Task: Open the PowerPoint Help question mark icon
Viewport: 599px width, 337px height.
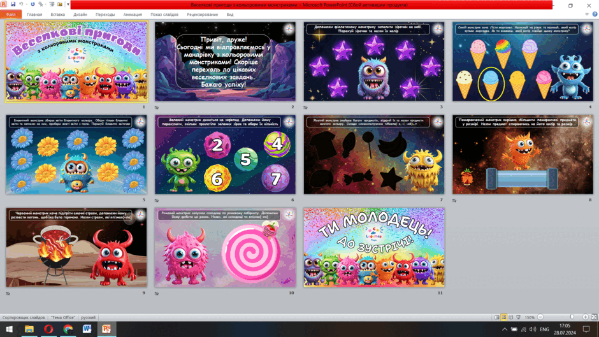Action: [x=595, y=14]
